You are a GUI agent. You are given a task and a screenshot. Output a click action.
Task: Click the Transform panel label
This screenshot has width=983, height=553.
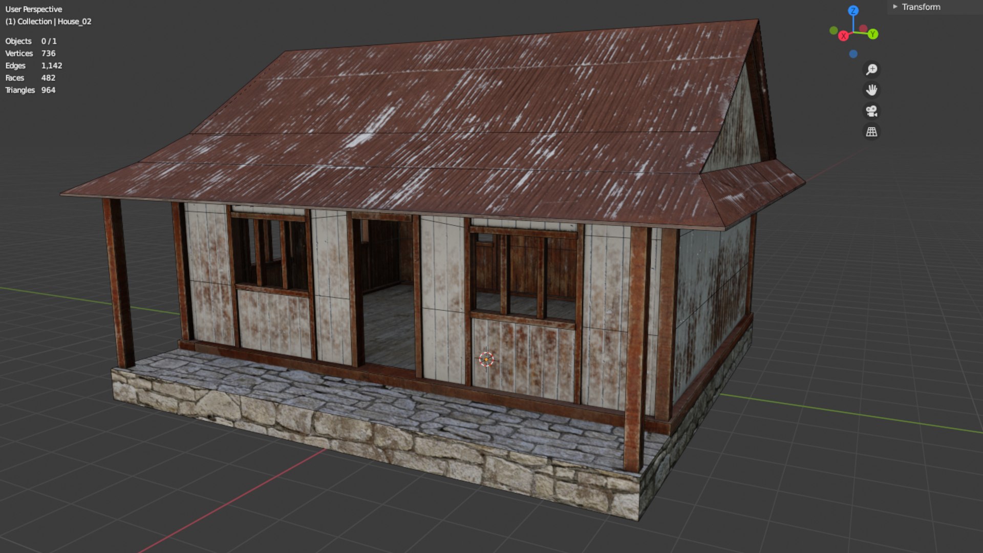[x=921, y=7]
